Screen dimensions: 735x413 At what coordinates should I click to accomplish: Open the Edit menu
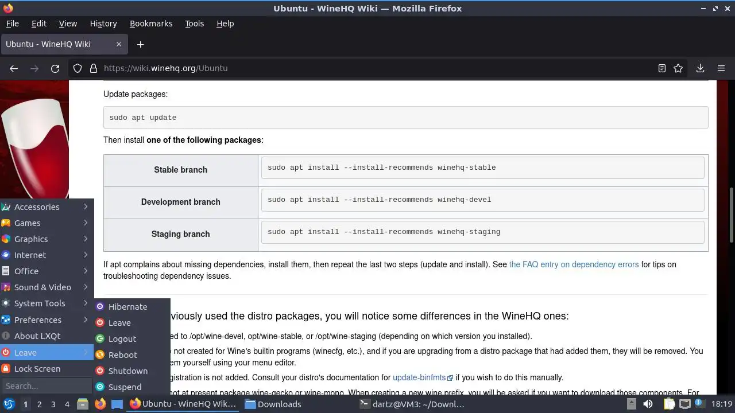(39, 24)
